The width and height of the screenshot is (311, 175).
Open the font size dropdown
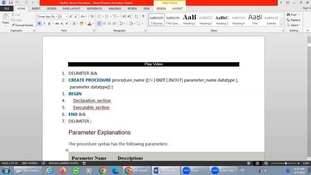(x=66, y=17)
